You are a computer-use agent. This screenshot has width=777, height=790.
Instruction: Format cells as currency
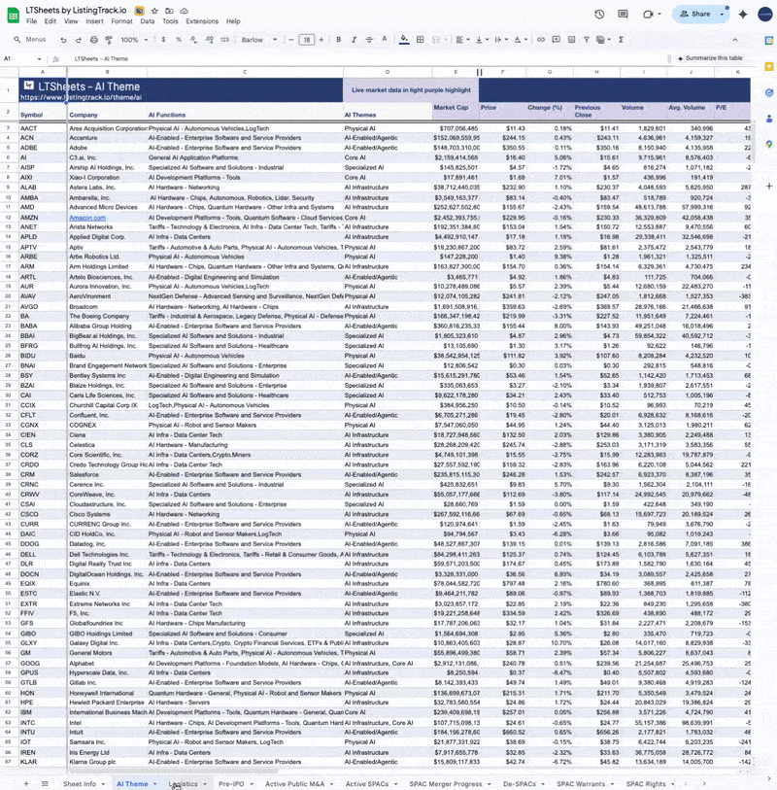pos(163,40)
